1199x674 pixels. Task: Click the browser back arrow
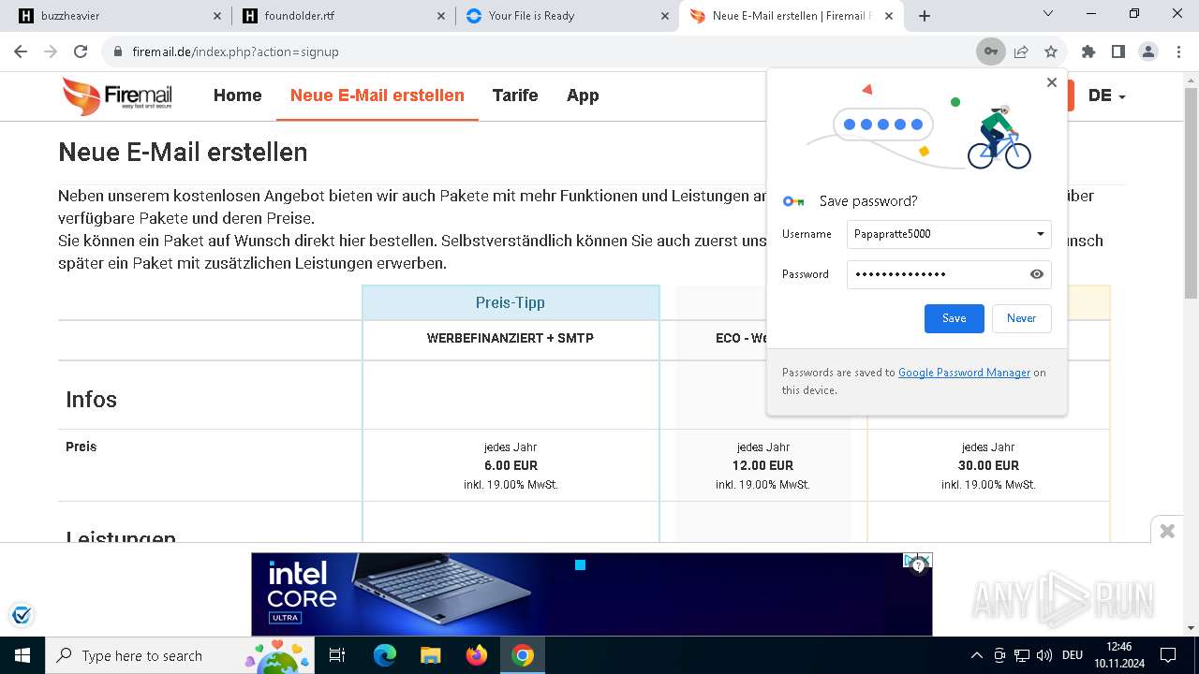21,51
